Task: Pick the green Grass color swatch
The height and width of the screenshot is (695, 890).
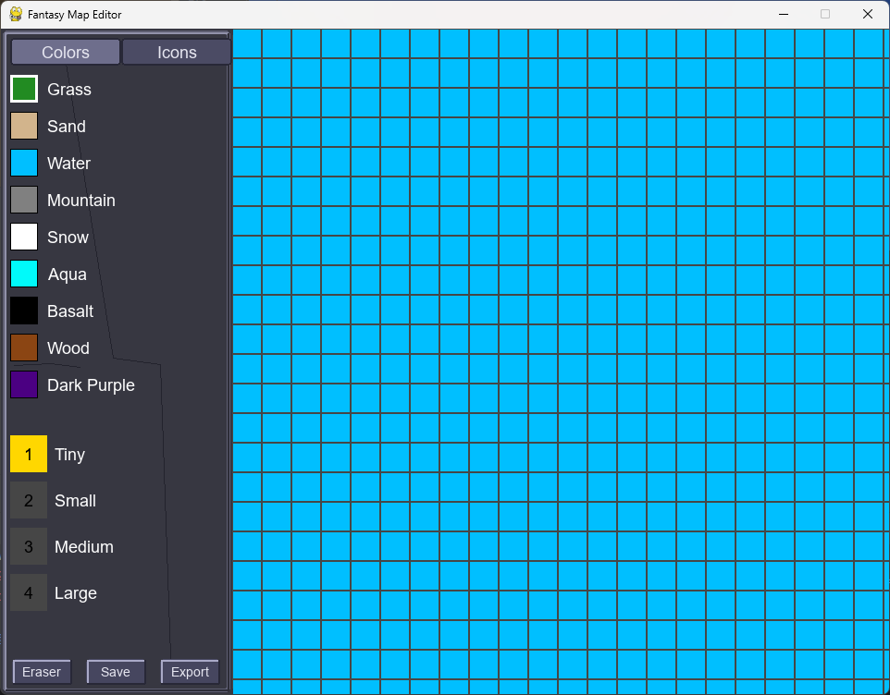Action: pos(24,89)
